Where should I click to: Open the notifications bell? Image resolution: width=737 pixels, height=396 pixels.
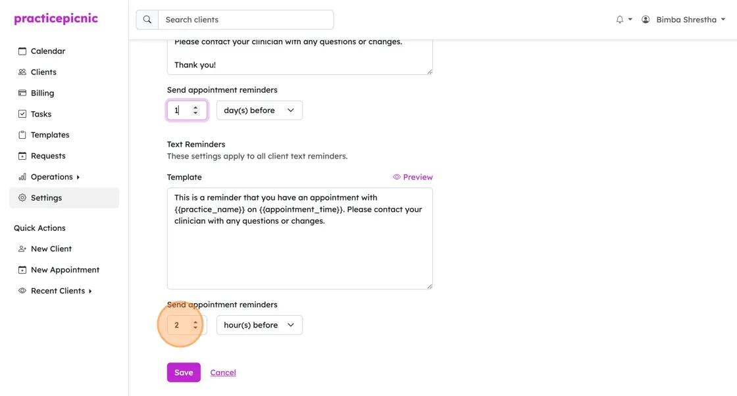[x=620, y=20]
